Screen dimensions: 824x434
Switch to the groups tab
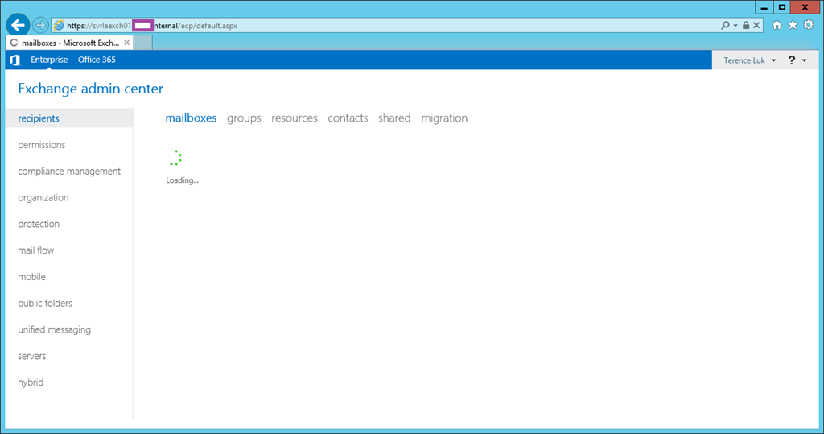(244, 118)
